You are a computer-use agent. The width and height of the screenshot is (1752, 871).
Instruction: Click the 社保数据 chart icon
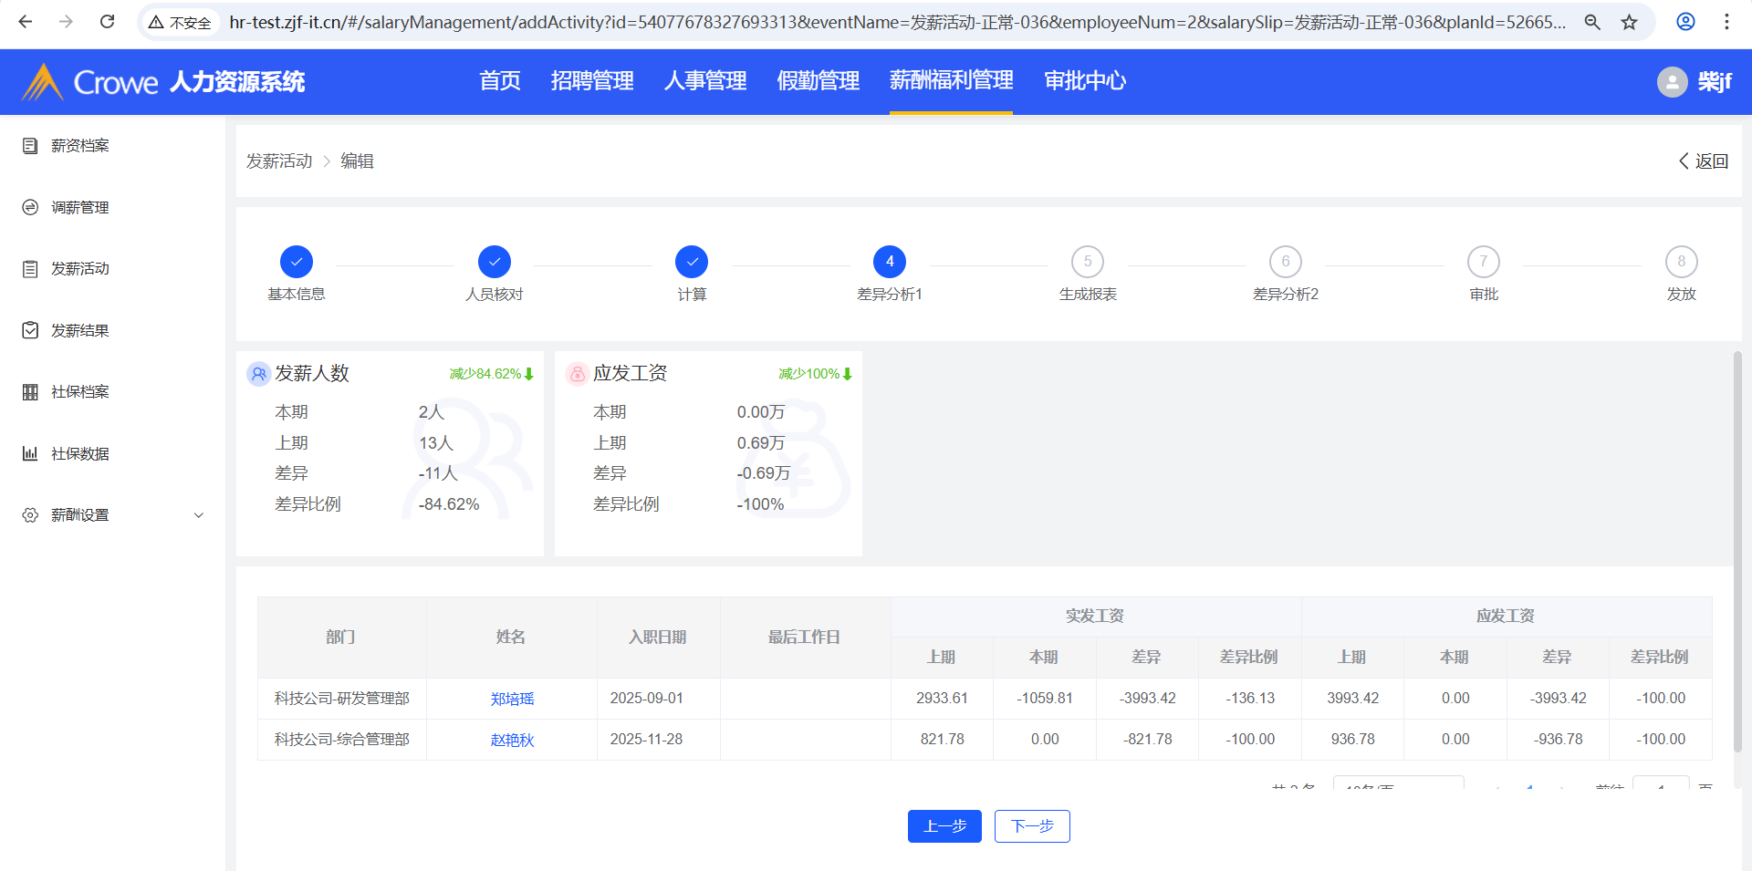tap(30, 453)
